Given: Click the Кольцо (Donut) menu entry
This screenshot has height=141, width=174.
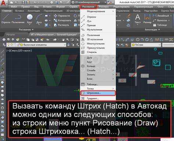Looking at the screenshot, I should pos(98,66).
